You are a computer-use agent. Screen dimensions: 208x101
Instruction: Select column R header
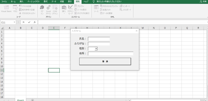(198, 28)
